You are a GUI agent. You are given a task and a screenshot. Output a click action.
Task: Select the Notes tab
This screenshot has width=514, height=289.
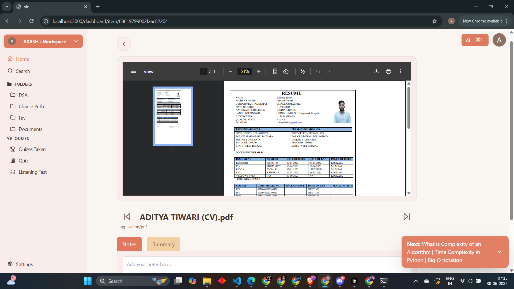click(129, 244)
